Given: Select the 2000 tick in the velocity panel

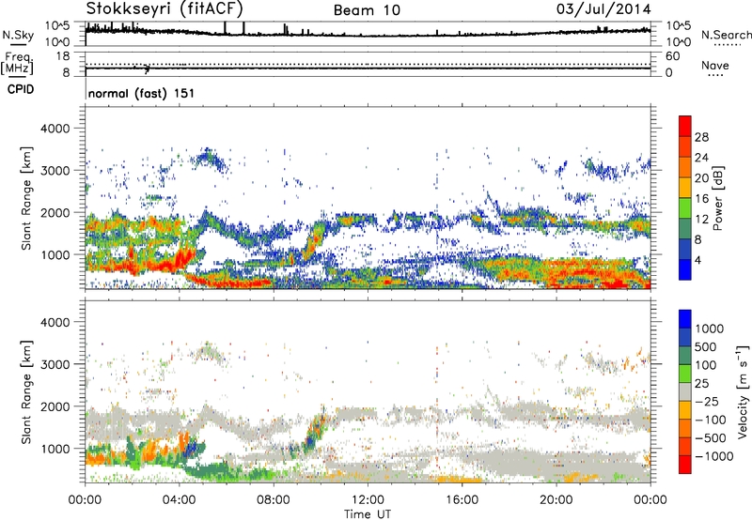Looking at the screenshot, I should pyautogui.click(x=55, y=406).
